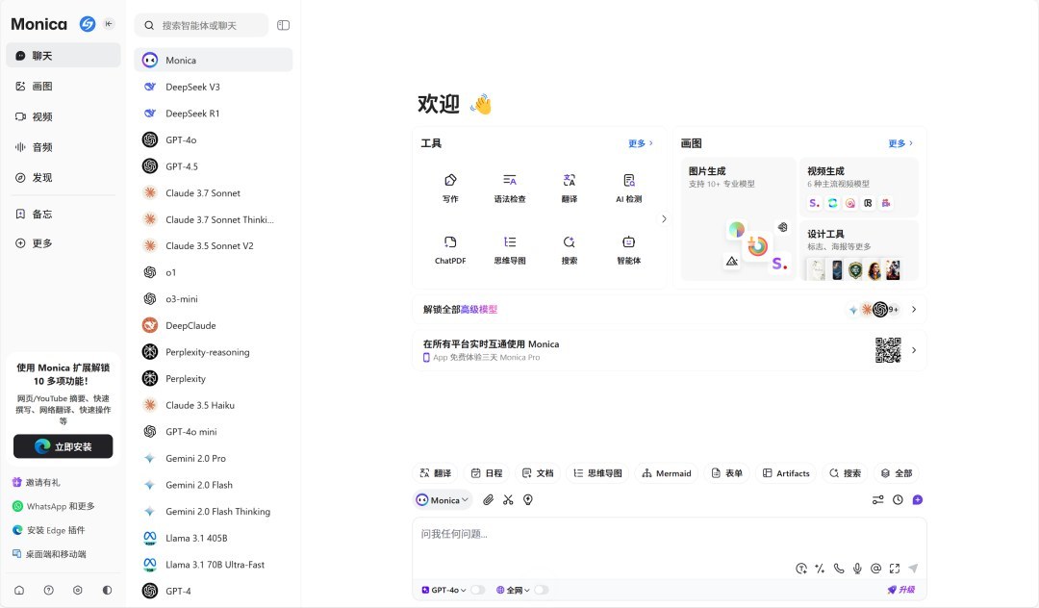Click the prompt enhance sparkle-slash icon
This screenshot has width=1039, height=608.
[x=820, y=569]
